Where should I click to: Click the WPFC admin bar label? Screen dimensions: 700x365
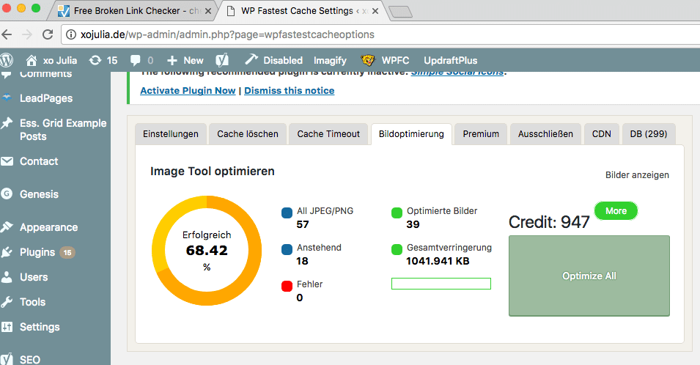pos(395,60)
